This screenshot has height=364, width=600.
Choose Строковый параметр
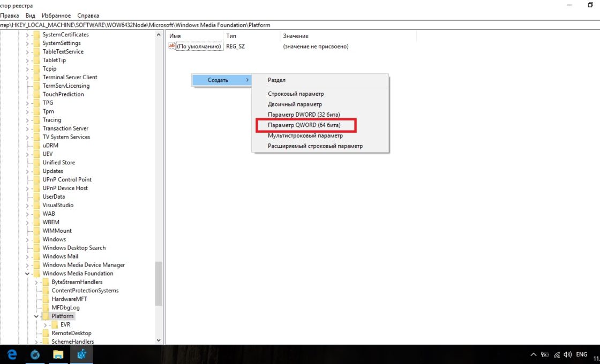[x=320, y=94]
